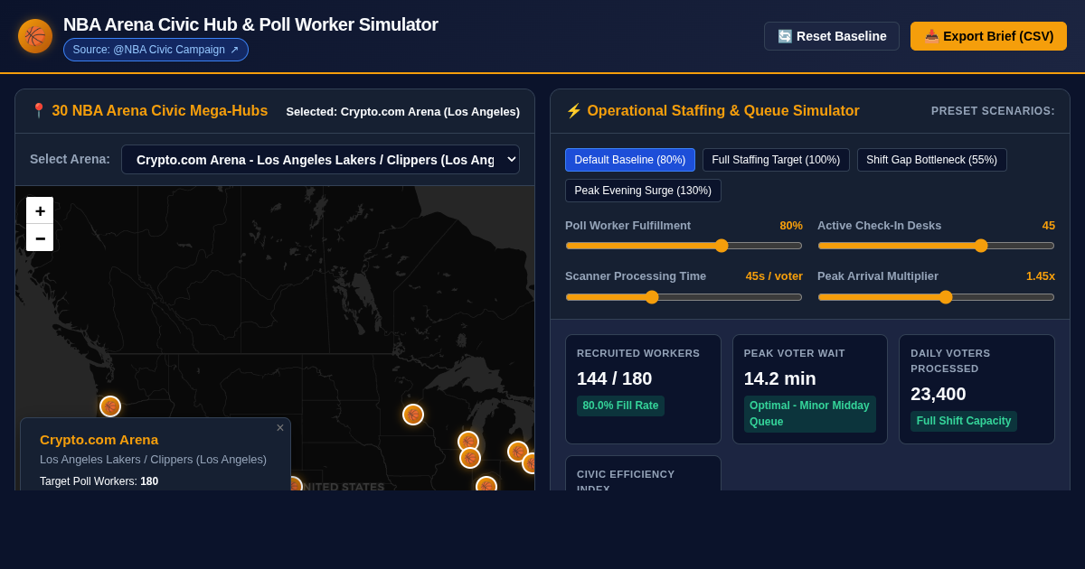Adjust the Peak Arrival Multiplier slider
Viewport: 1085px width, 569px height.
tap(936, 297)
